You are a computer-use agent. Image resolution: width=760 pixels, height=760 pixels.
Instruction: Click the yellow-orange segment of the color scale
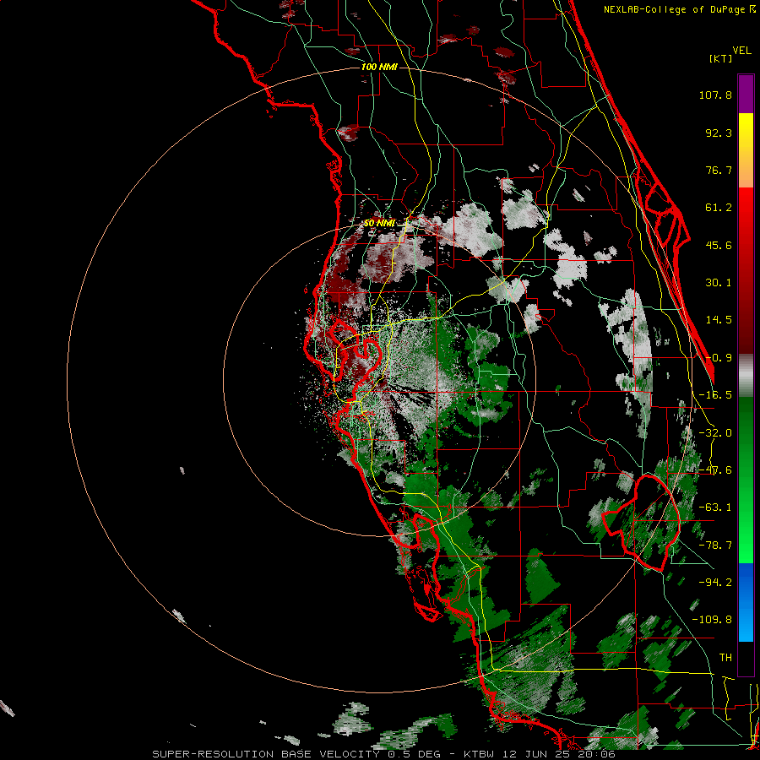click(x=746, y=150)
